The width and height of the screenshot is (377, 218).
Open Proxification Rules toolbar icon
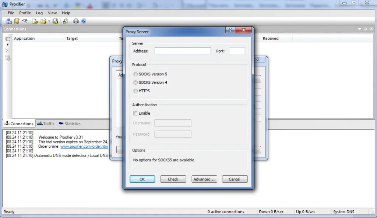point(17,21)
